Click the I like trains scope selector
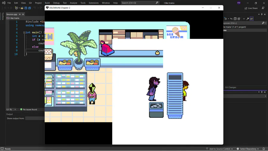The height and width of the screenshot is (151, 268). (25, 18)
